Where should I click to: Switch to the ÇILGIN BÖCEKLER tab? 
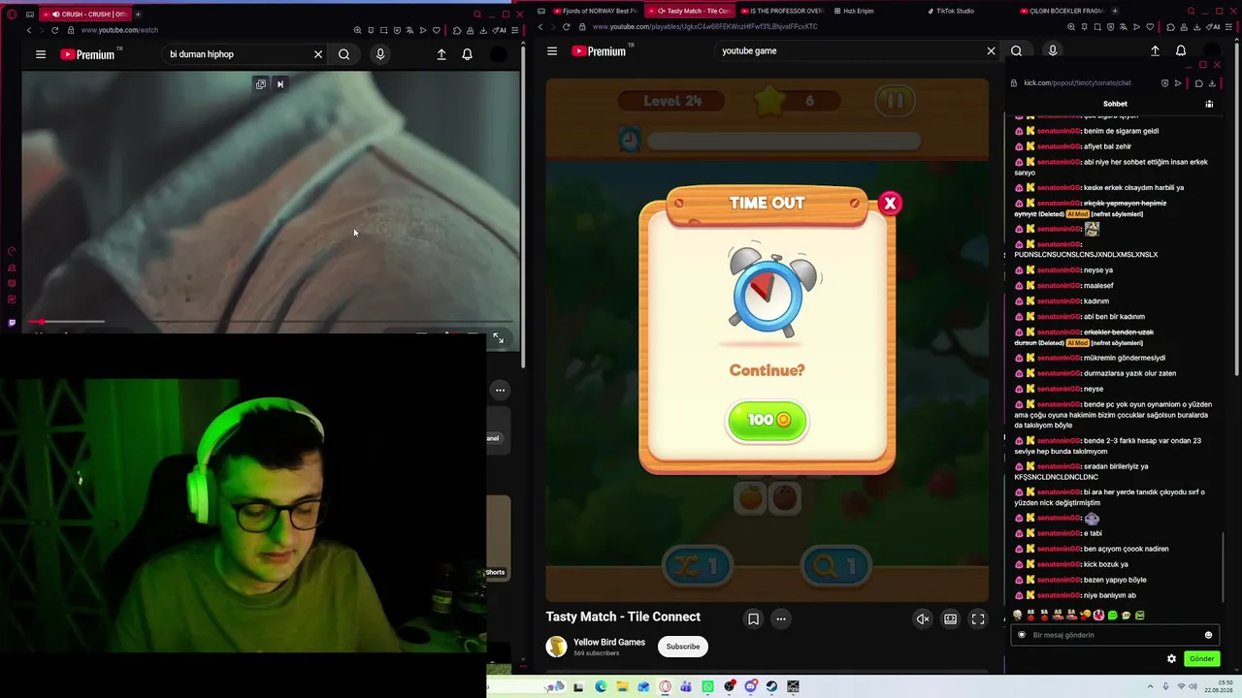pos(1062,11)
